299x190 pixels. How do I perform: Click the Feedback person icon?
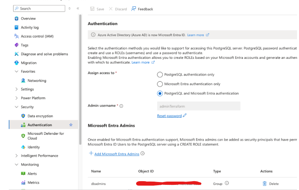click(x=133, y=9)
